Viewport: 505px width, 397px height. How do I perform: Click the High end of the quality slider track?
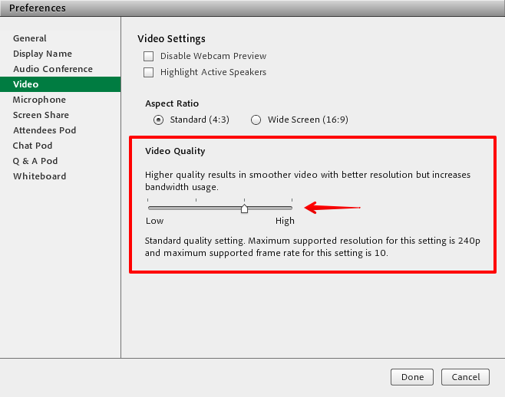(x=291, y=208)
